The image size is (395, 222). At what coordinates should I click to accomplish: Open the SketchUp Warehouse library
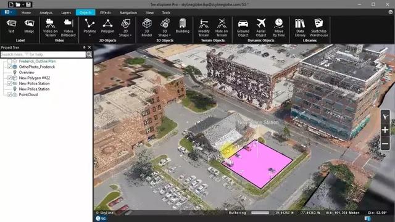click(318, 28)
